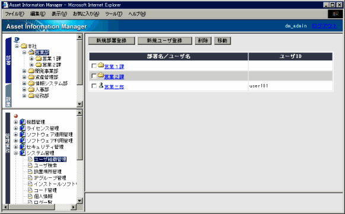Click the 本社 folder icon
The image size is (345, 214).
pyautogui.click(x=24, y=46)
